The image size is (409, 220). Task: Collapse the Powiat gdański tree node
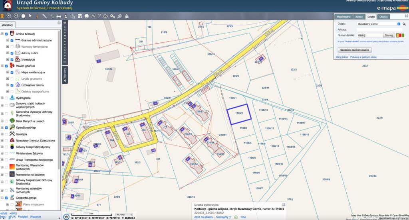pos(2,66)
